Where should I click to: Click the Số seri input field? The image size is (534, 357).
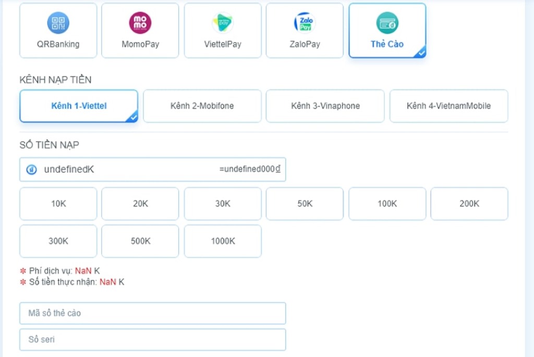tap(152, 339)
